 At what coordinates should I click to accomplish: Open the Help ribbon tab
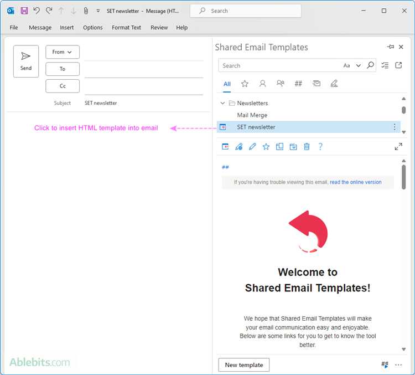coord(182,28)
